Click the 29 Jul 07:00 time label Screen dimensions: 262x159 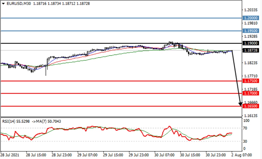click(88, 155)
